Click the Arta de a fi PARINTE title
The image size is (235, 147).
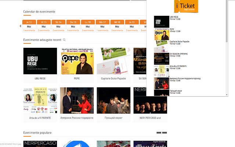[x=40, y=118]
